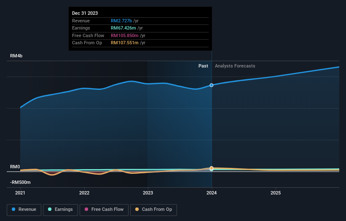Click the RM107.551m cash from op value

point(125,43)
